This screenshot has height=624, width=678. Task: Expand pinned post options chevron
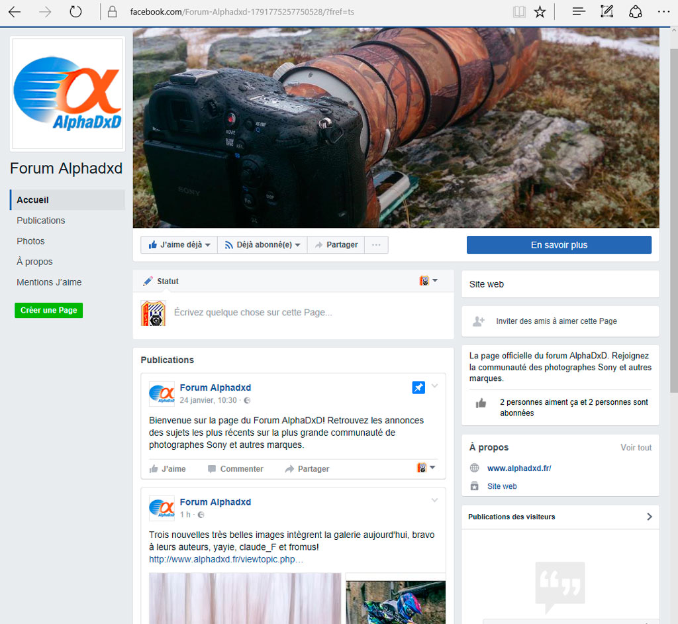tap(434, 386)
